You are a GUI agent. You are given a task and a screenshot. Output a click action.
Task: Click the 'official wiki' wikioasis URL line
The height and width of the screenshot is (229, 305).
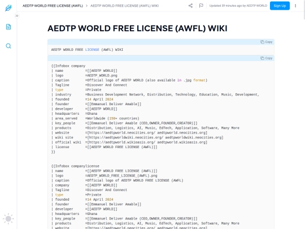coord(129,142)
